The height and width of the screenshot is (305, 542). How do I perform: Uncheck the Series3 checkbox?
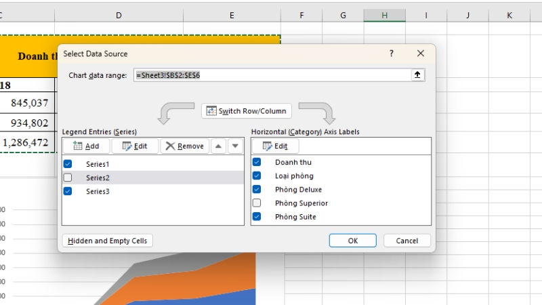coord(68,192)
